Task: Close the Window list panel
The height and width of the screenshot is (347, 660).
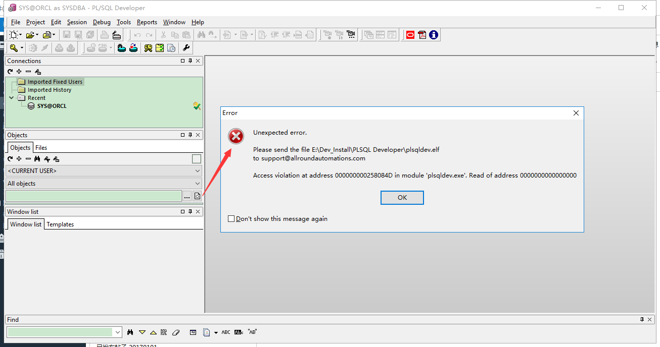Action: (198, 212)
